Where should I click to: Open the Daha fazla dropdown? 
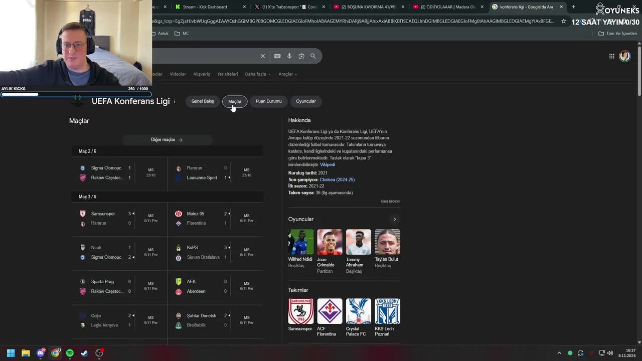tap(257, 74)
